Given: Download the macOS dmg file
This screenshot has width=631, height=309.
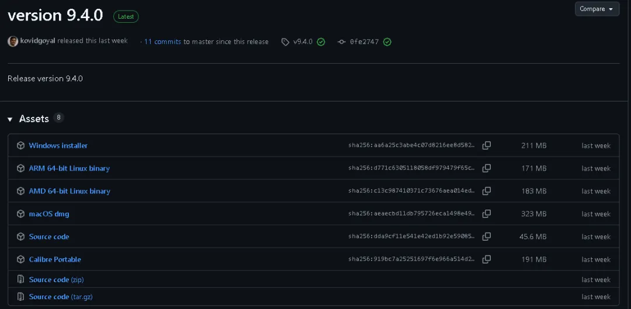Looking at the screenshot, I should click(48, 214).
